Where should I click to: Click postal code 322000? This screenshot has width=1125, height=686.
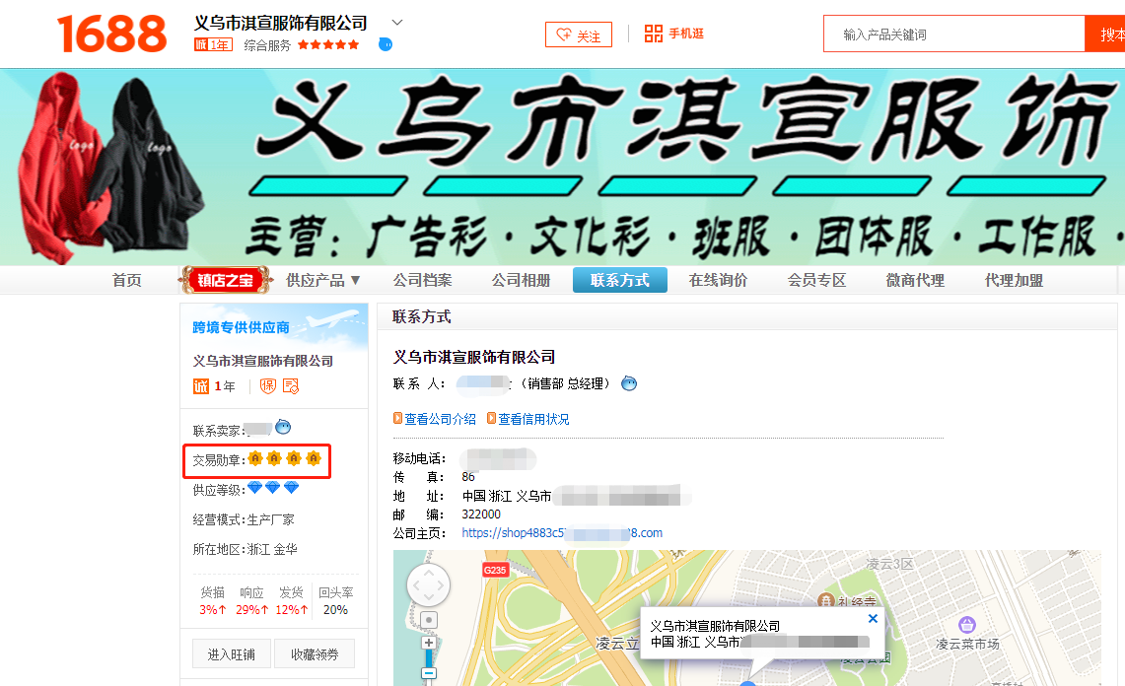481,514
